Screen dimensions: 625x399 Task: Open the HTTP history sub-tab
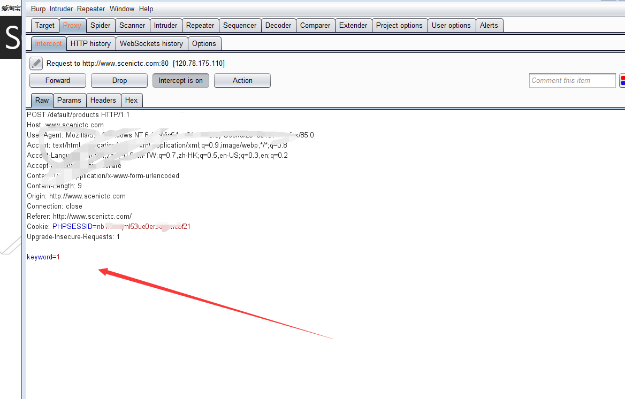[x=90, y=44]
